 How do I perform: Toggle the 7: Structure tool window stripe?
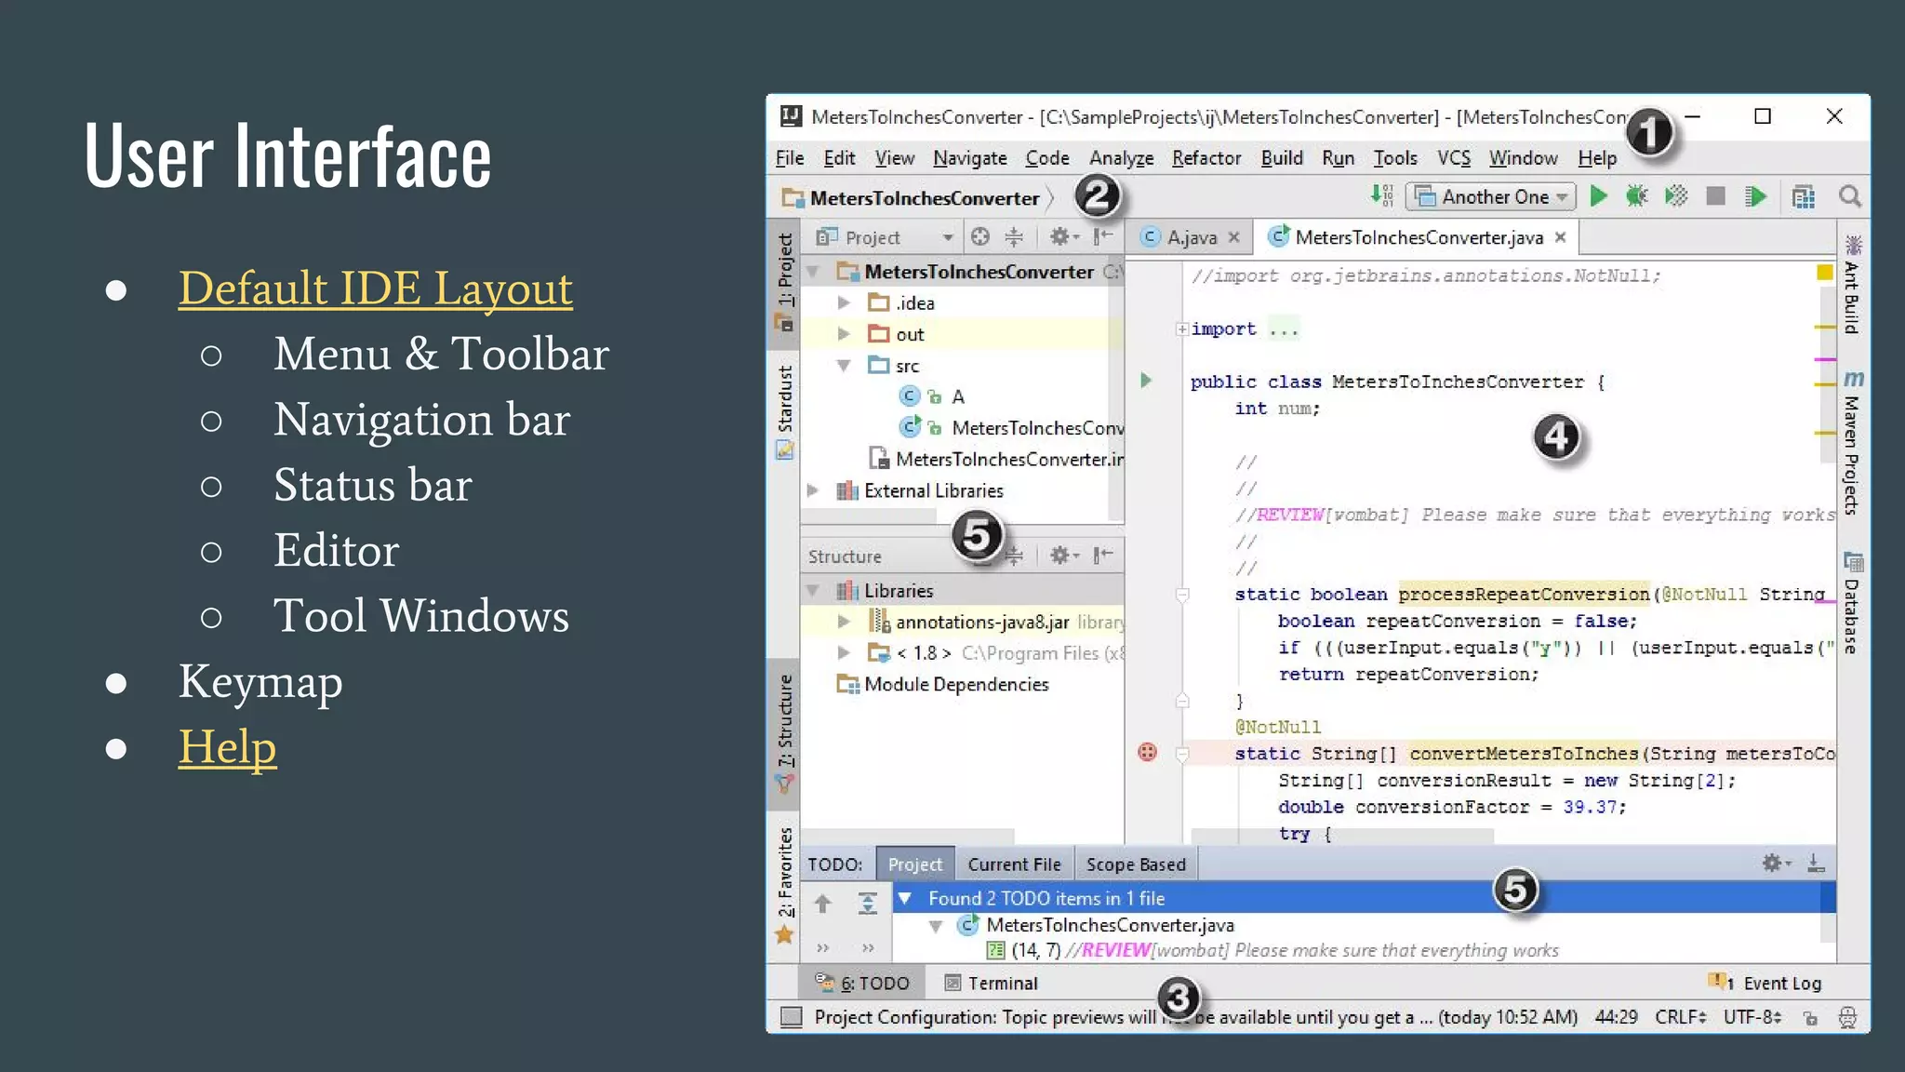pos(785,733)
